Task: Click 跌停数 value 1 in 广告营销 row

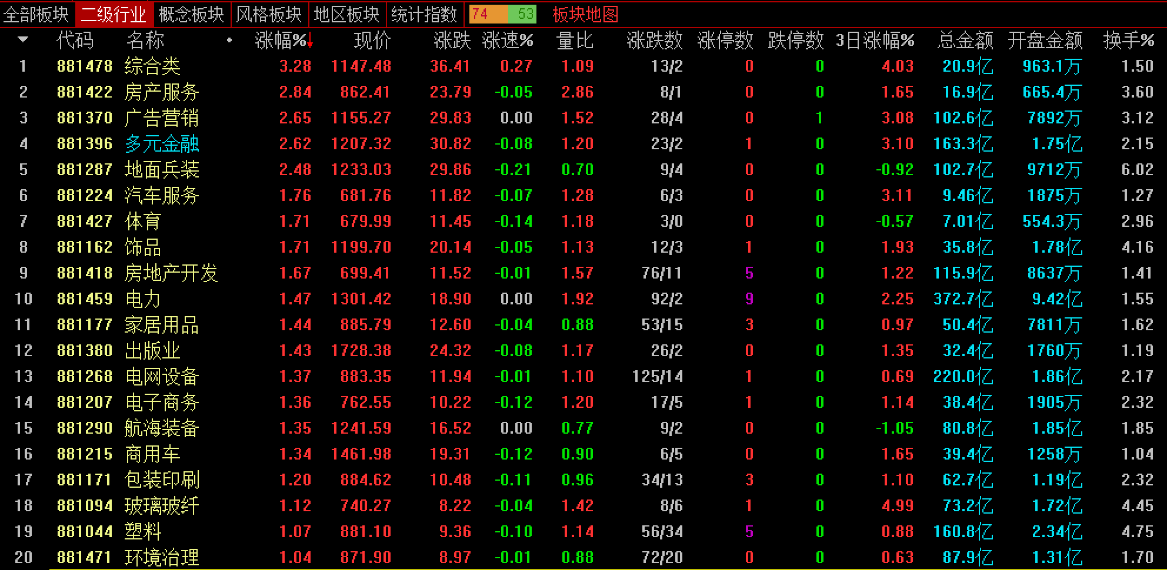Action: (819, 118)
